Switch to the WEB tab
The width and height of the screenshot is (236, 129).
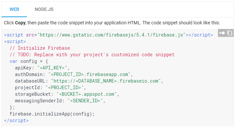(14, 9)
